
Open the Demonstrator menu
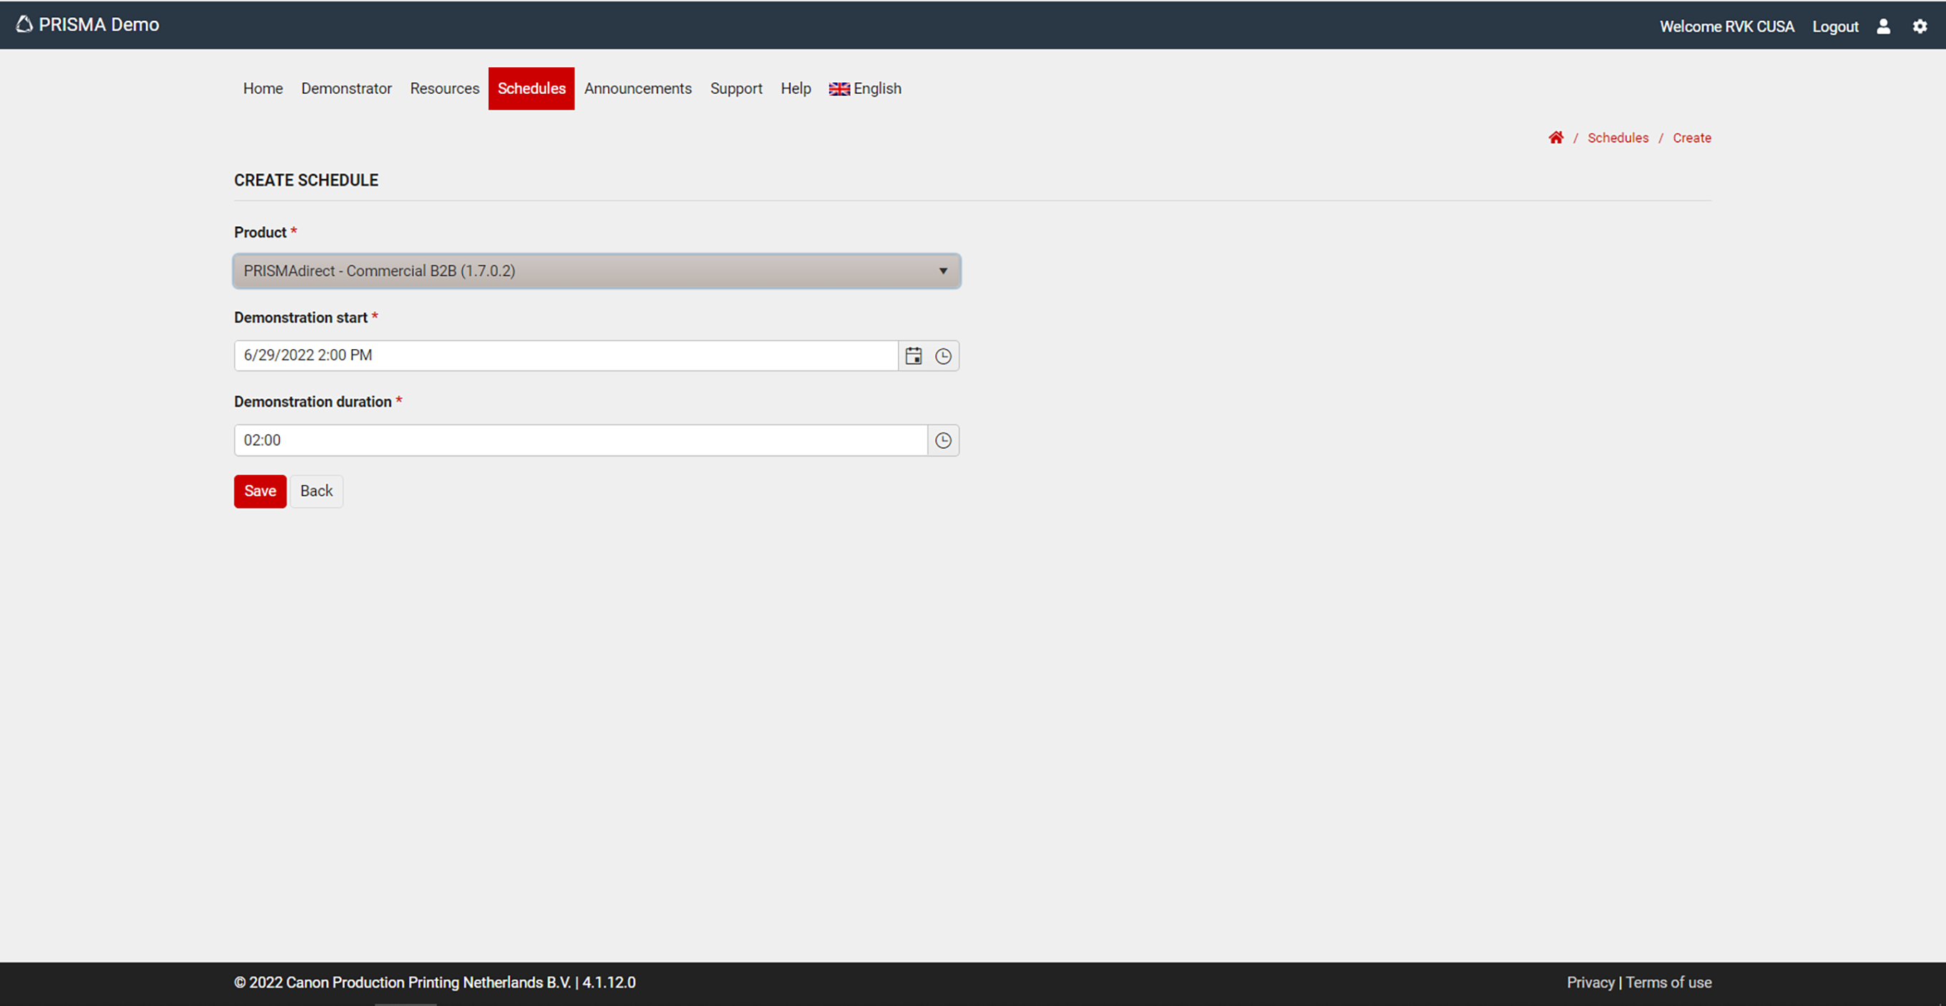click(346, 89)
